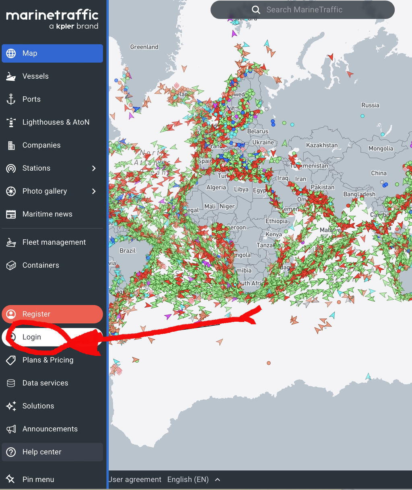Click the sparkles icon beside Solutions
The image size is (412, 490).
(x=11, y=406)
